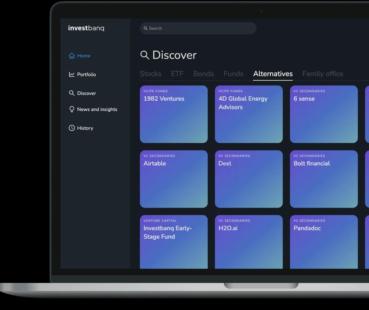369x310 pixels.
Task: Focus the Search input field
Action: pos(198,28)
